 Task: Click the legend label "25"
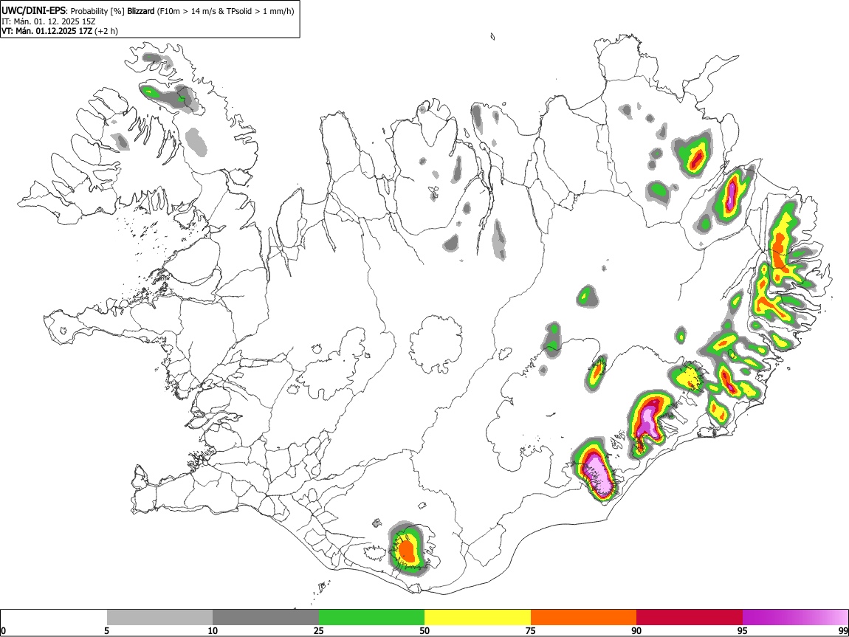click(319, 630)
